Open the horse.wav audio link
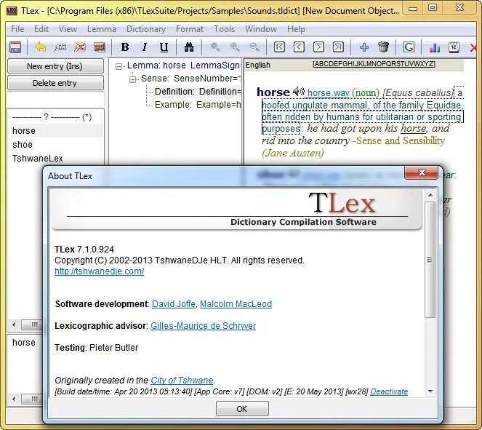The height and width of the screenshot is (430, 482). pyautogui.click(x=329, y=92)
